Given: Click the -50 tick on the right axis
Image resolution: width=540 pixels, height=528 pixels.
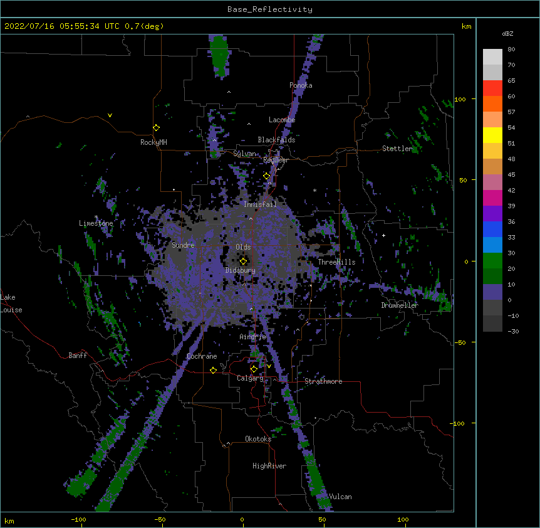Looking at the screenshot, I should tap(460, 342).
